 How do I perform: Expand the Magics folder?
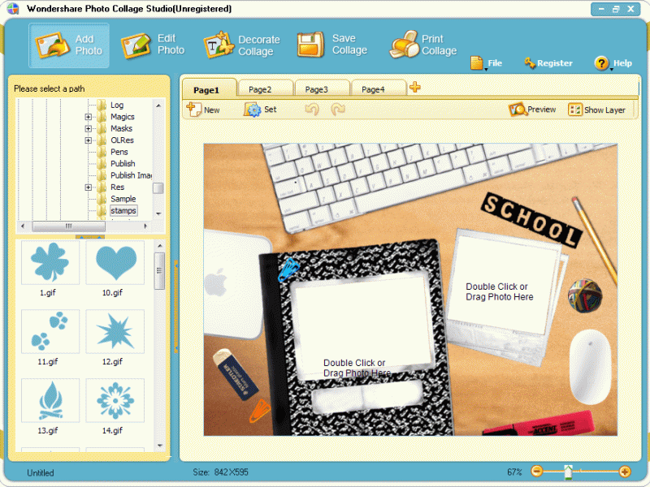tap(89, 117)
